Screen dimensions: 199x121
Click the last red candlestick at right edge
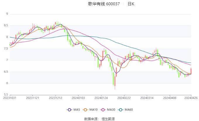(191, 71)
